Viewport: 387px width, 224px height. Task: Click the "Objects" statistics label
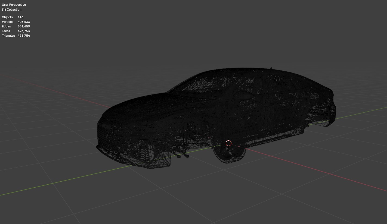[7, 17]
